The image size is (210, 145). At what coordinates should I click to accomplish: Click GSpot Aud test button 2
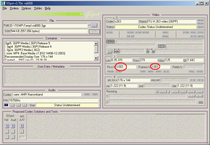[x=13, y=131]
